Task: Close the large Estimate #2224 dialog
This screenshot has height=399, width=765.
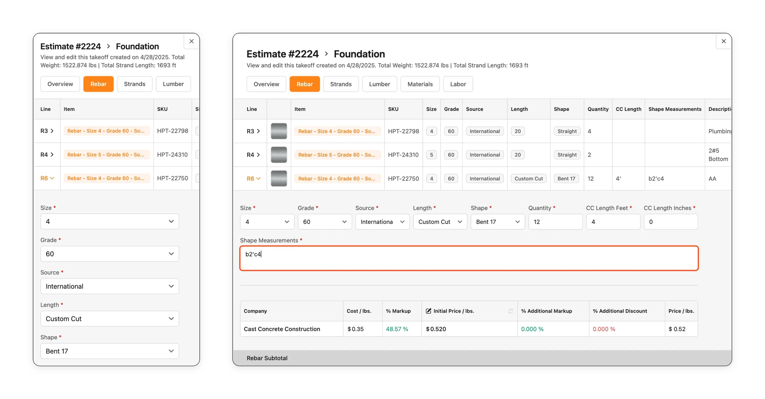Action: tap(723, 41)
